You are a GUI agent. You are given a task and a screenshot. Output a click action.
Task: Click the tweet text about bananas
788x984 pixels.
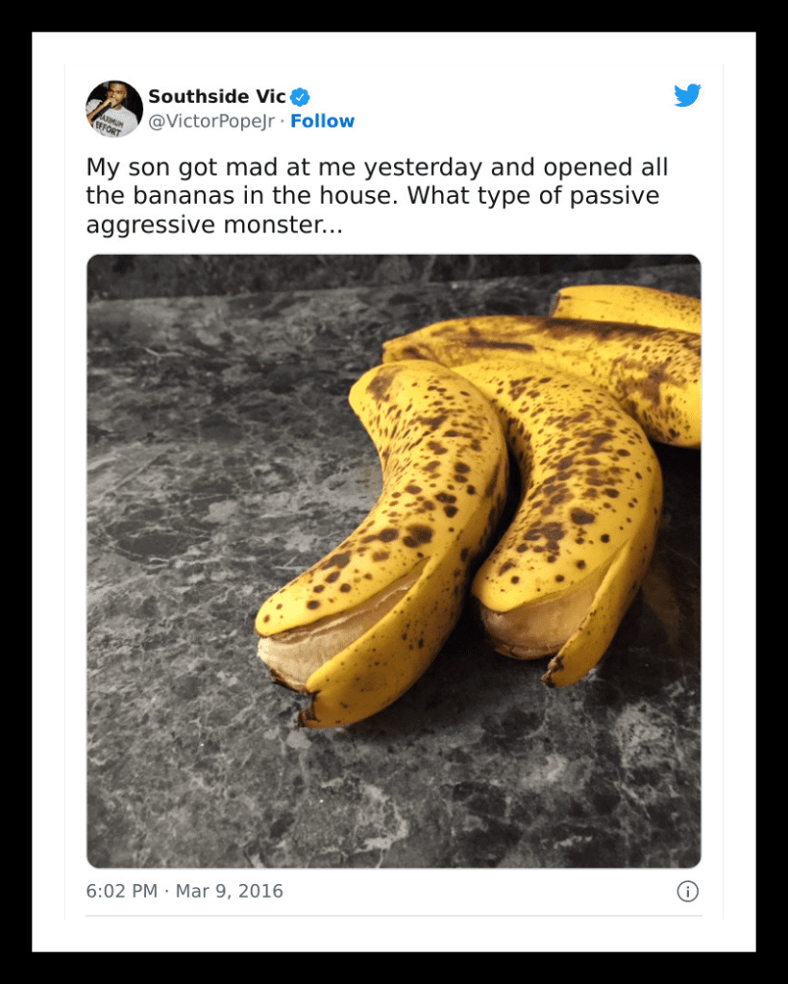tap(377, 195)
